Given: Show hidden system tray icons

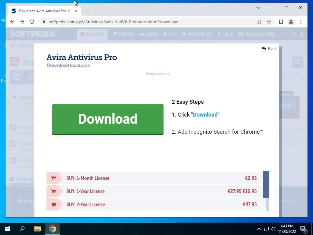Looking at the screenshot, I should (x=259, y=229).
